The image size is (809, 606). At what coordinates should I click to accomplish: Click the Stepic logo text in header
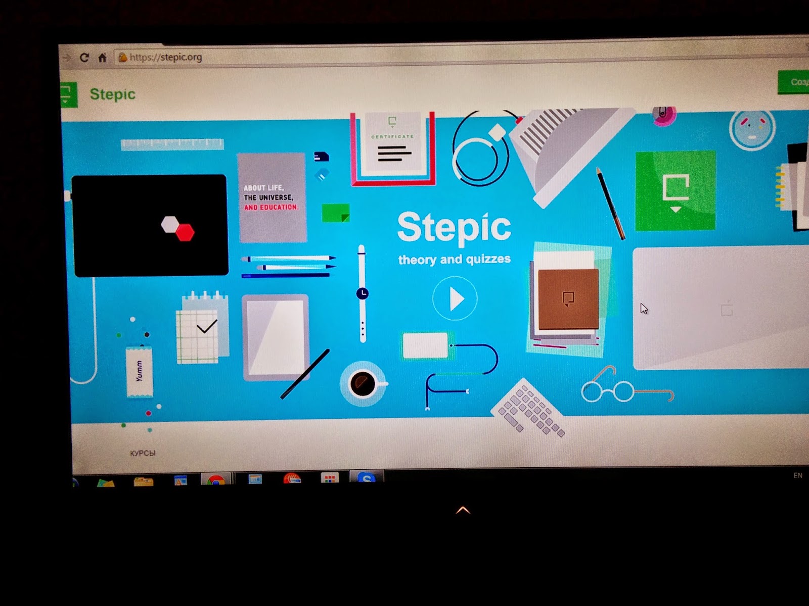(x=113, y=94)
